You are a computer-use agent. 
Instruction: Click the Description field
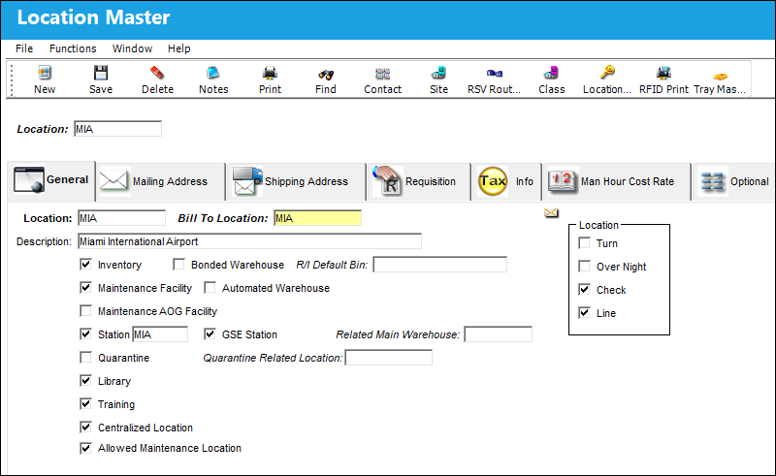[x=250, y=241]
